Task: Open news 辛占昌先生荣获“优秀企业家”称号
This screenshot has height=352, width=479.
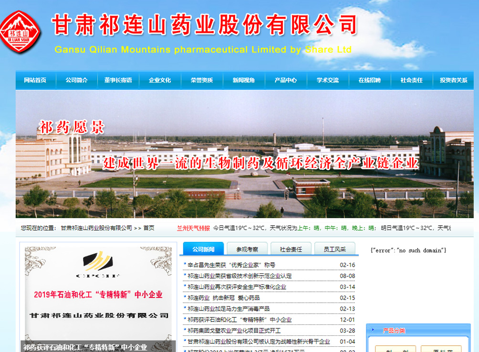Action: pyautogui.click(x=231, y=265)
